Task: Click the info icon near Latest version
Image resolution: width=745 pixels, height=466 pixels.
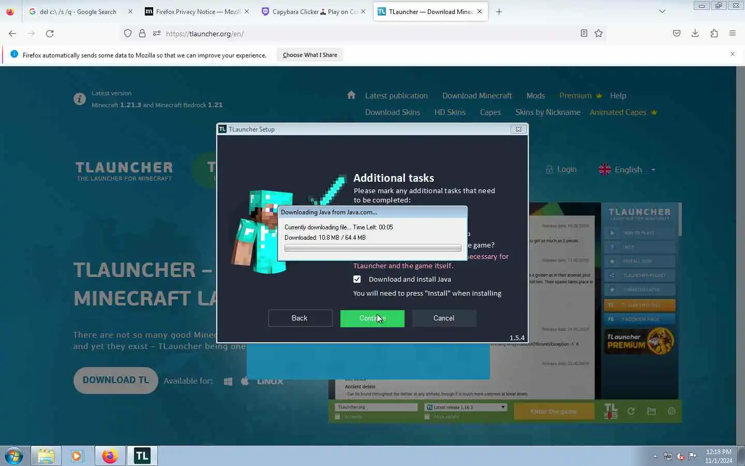Action: click(x=80, y=99)
